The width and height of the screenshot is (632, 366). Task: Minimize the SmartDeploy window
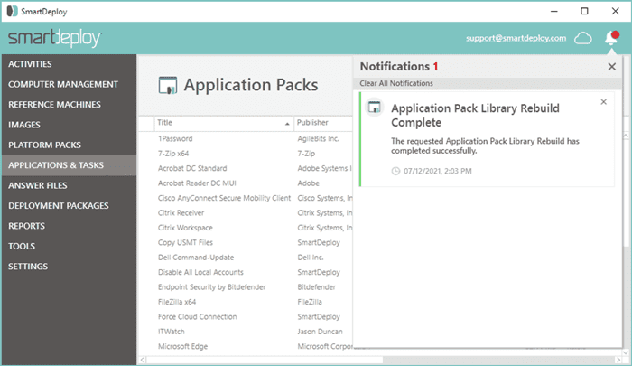[x=554, y=12]
